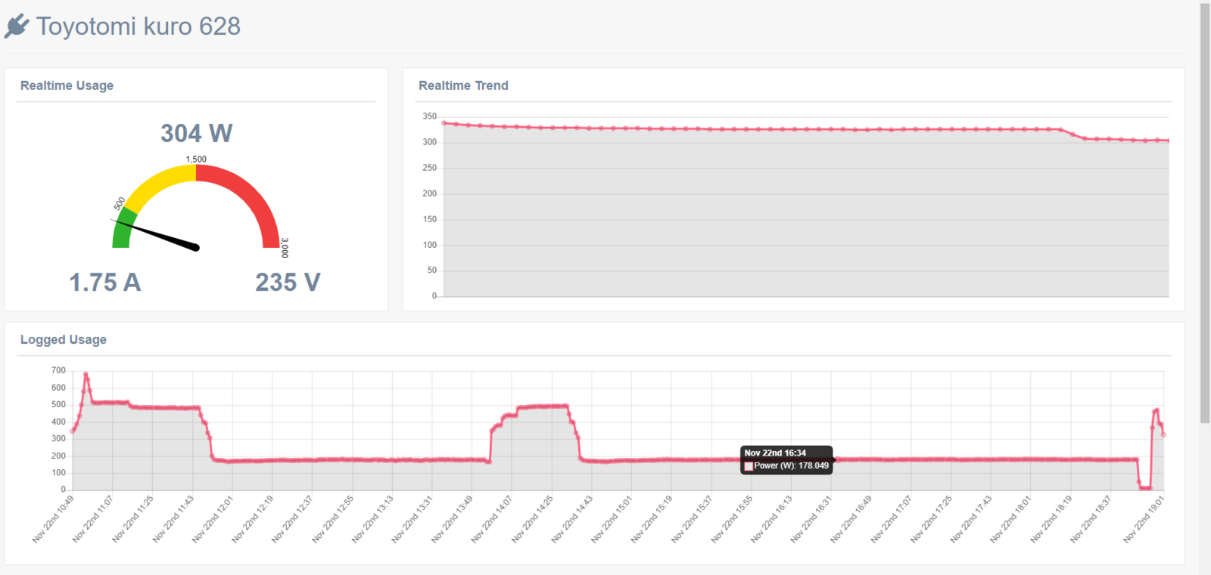Click the first data point in Realtime Trend chart

coord(444,122)
